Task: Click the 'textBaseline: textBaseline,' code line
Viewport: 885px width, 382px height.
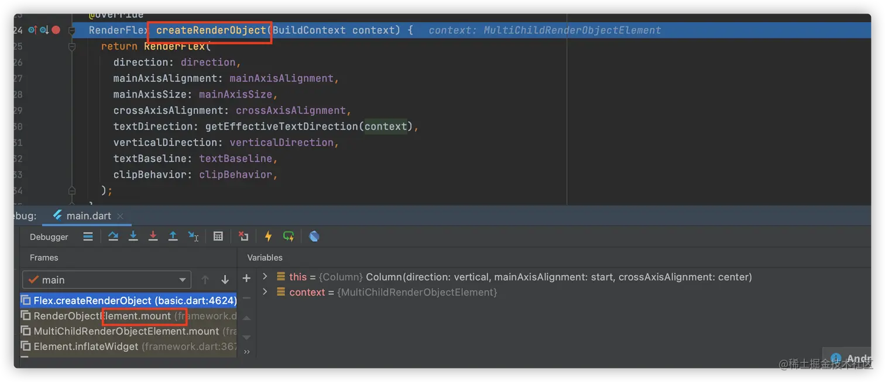Action: click(x=195, y=158)
